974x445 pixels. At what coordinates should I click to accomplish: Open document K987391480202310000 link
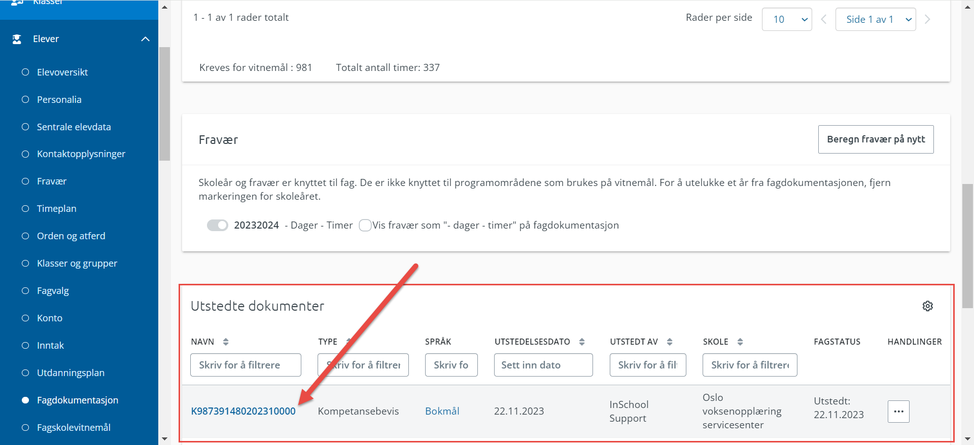(x=243, y=412)
